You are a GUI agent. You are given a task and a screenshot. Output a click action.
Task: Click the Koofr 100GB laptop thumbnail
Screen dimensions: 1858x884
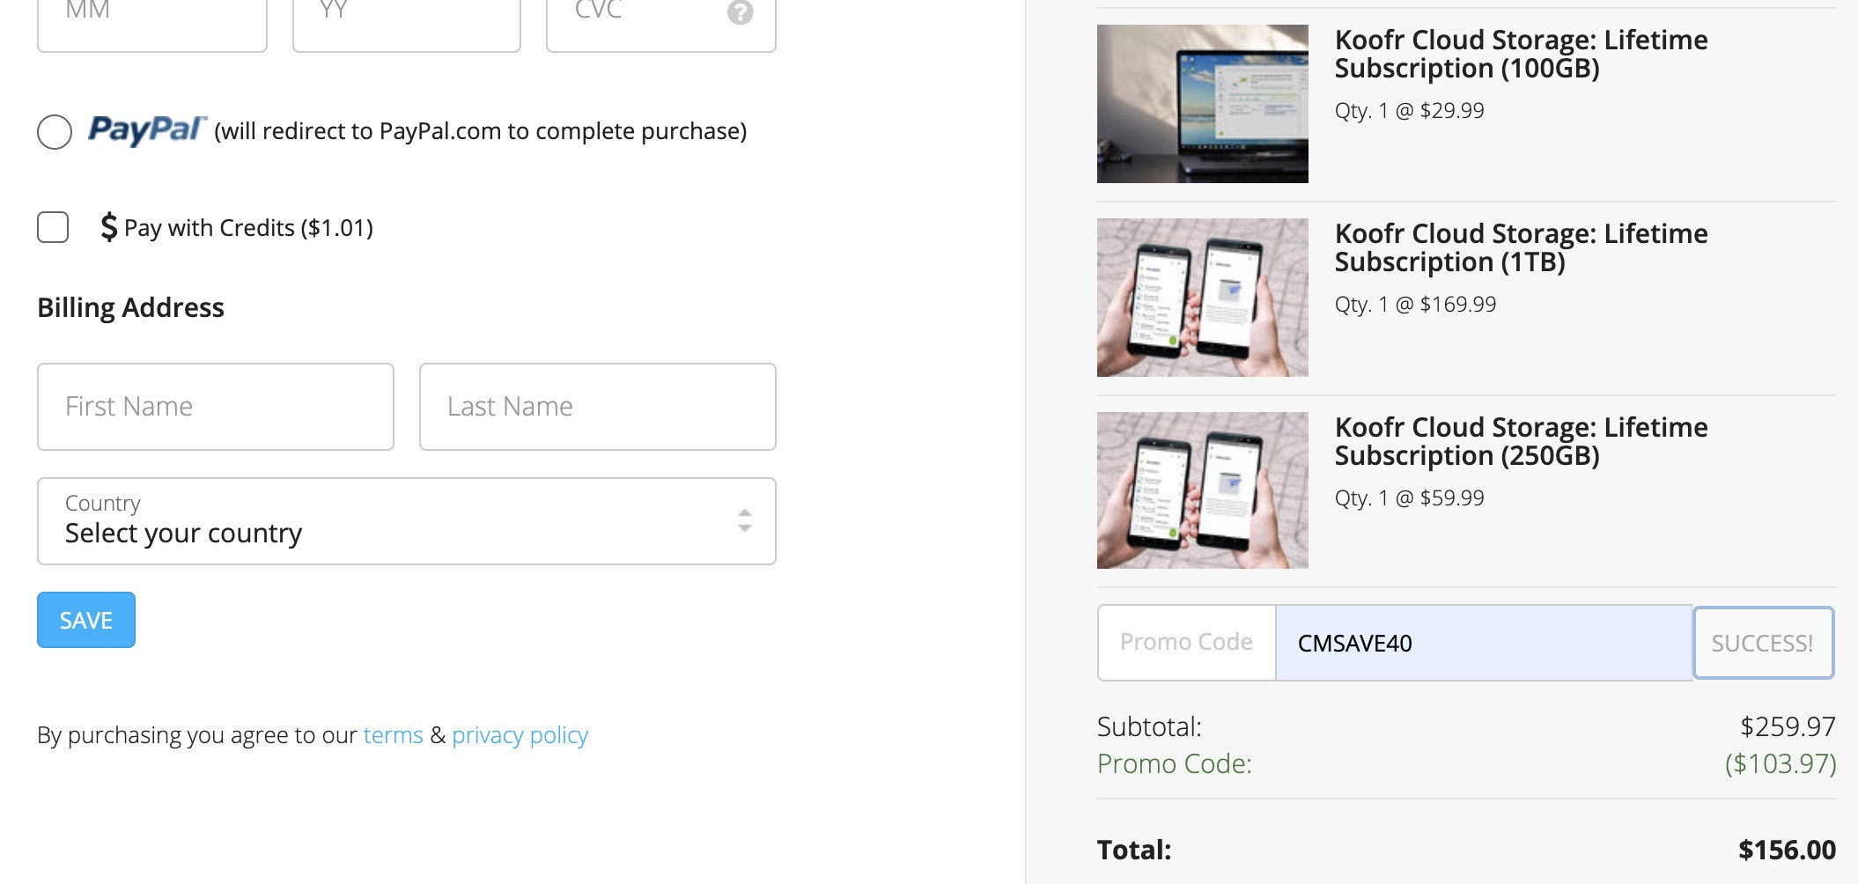[x=1202, y=104]
